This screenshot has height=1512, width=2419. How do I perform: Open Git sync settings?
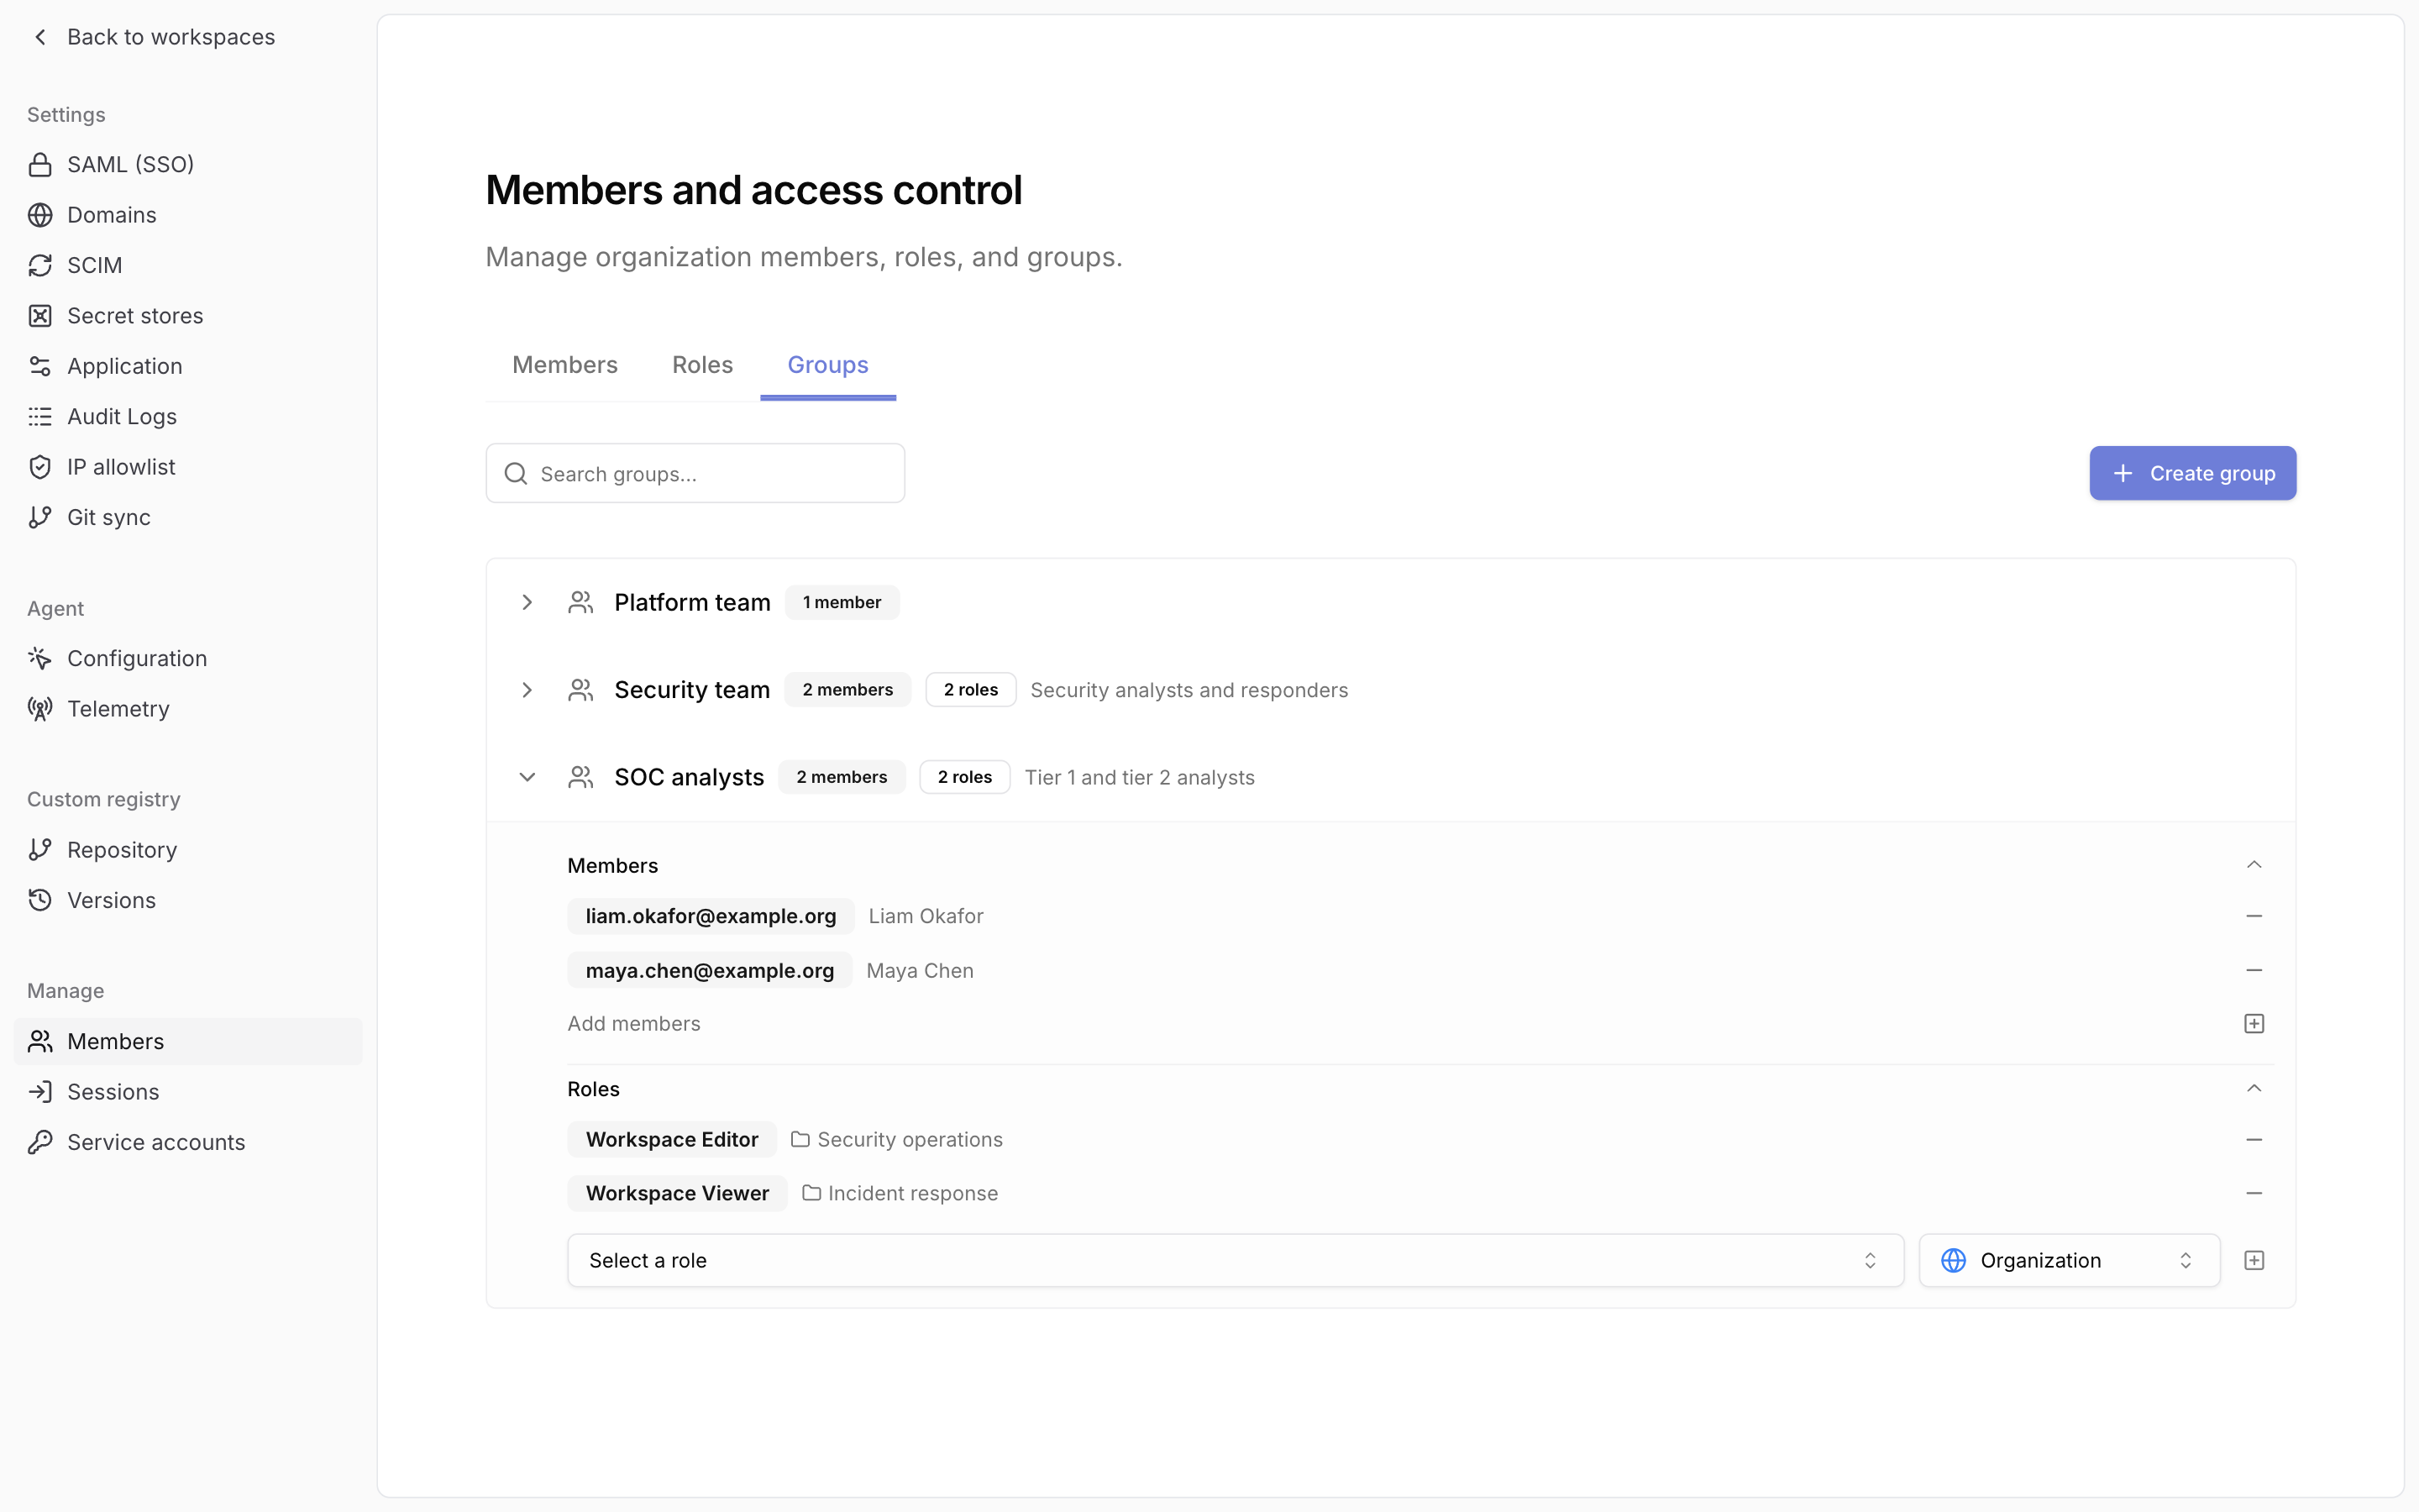pyautogui.click(x=188, y=517)
